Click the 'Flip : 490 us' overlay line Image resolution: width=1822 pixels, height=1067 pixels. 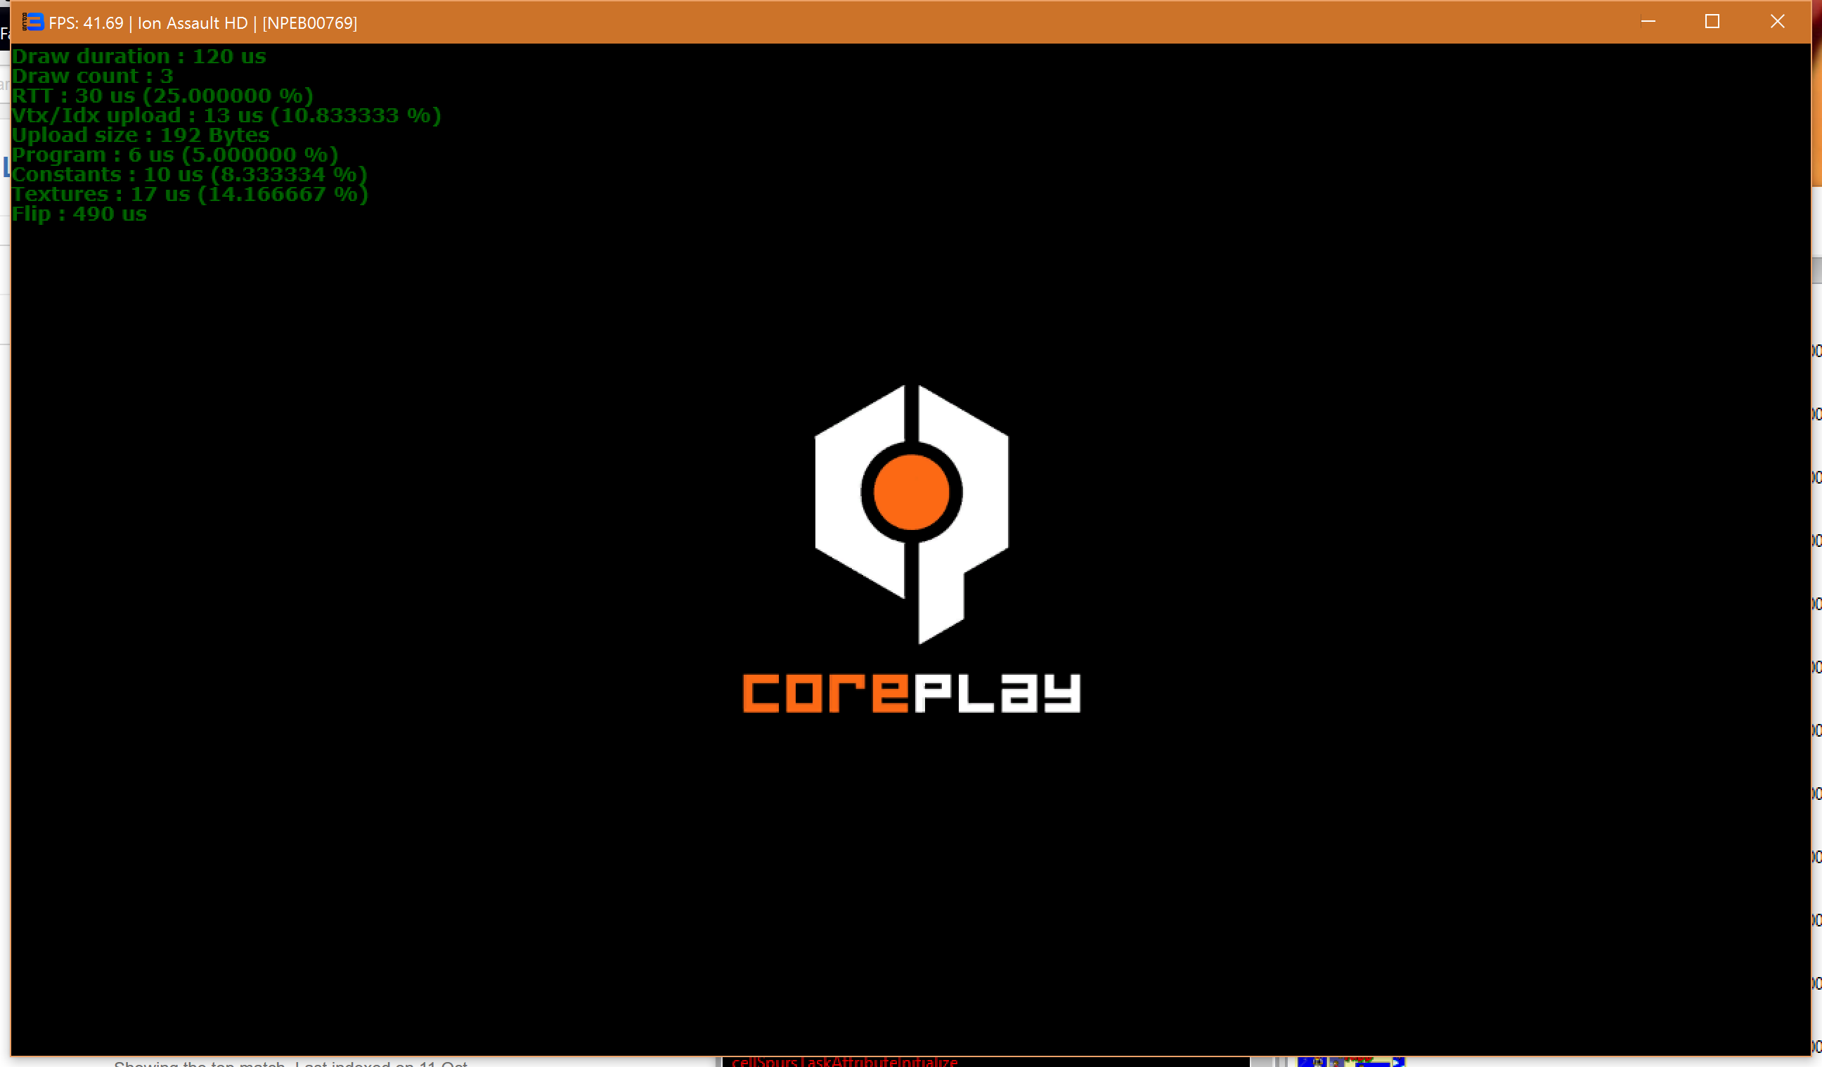click(x=79, y=214)
